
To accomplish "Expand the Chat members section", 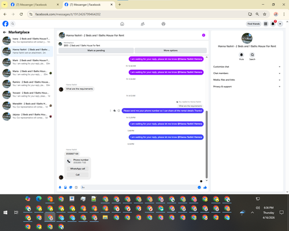I will click(247, 73).
